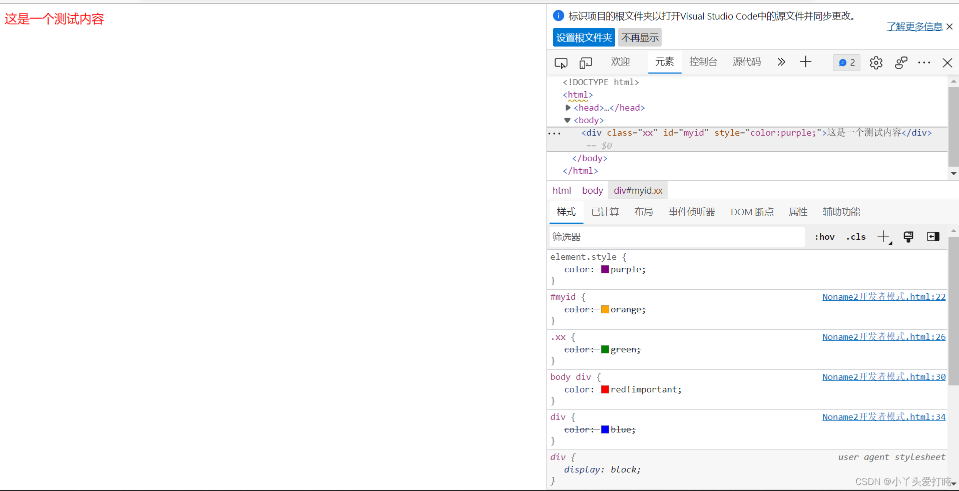Toggle computed styles sidebar icon
The height and width of the screenshot is (491, 959).
pos(932,237)
